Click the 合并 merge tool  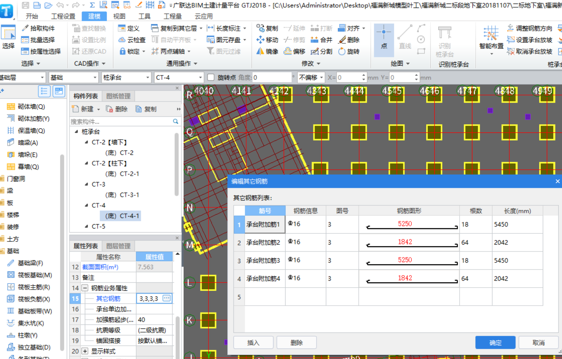[321, 40]
